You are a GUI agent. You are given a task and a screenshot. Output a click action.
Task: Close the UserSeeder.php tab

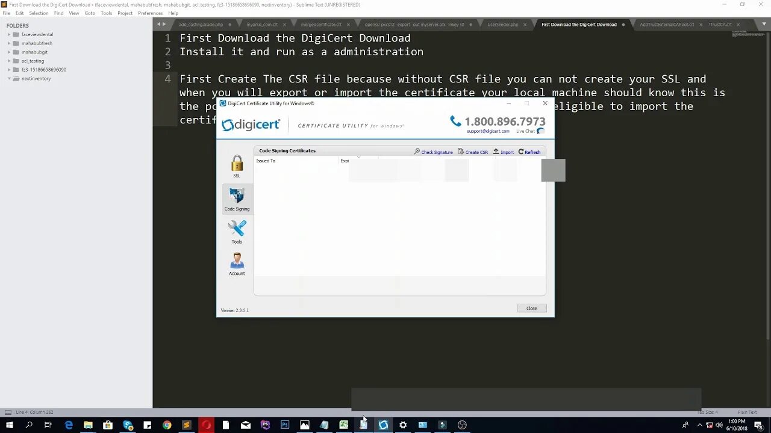coord(525,25)
